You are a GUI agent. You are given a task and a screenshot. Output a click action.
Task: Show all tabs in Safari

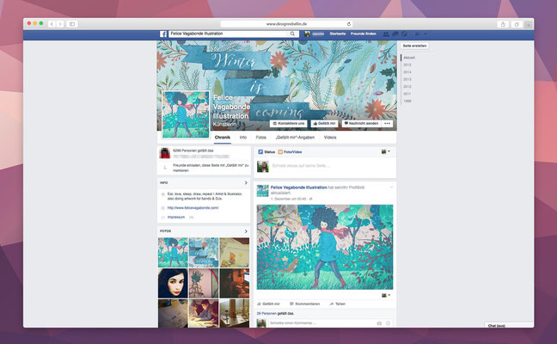point(517,24)
